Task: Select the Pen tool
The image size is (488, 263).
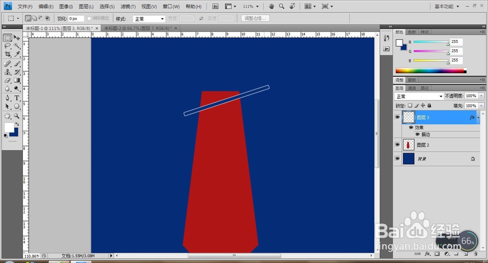Action: coord(8,98)
